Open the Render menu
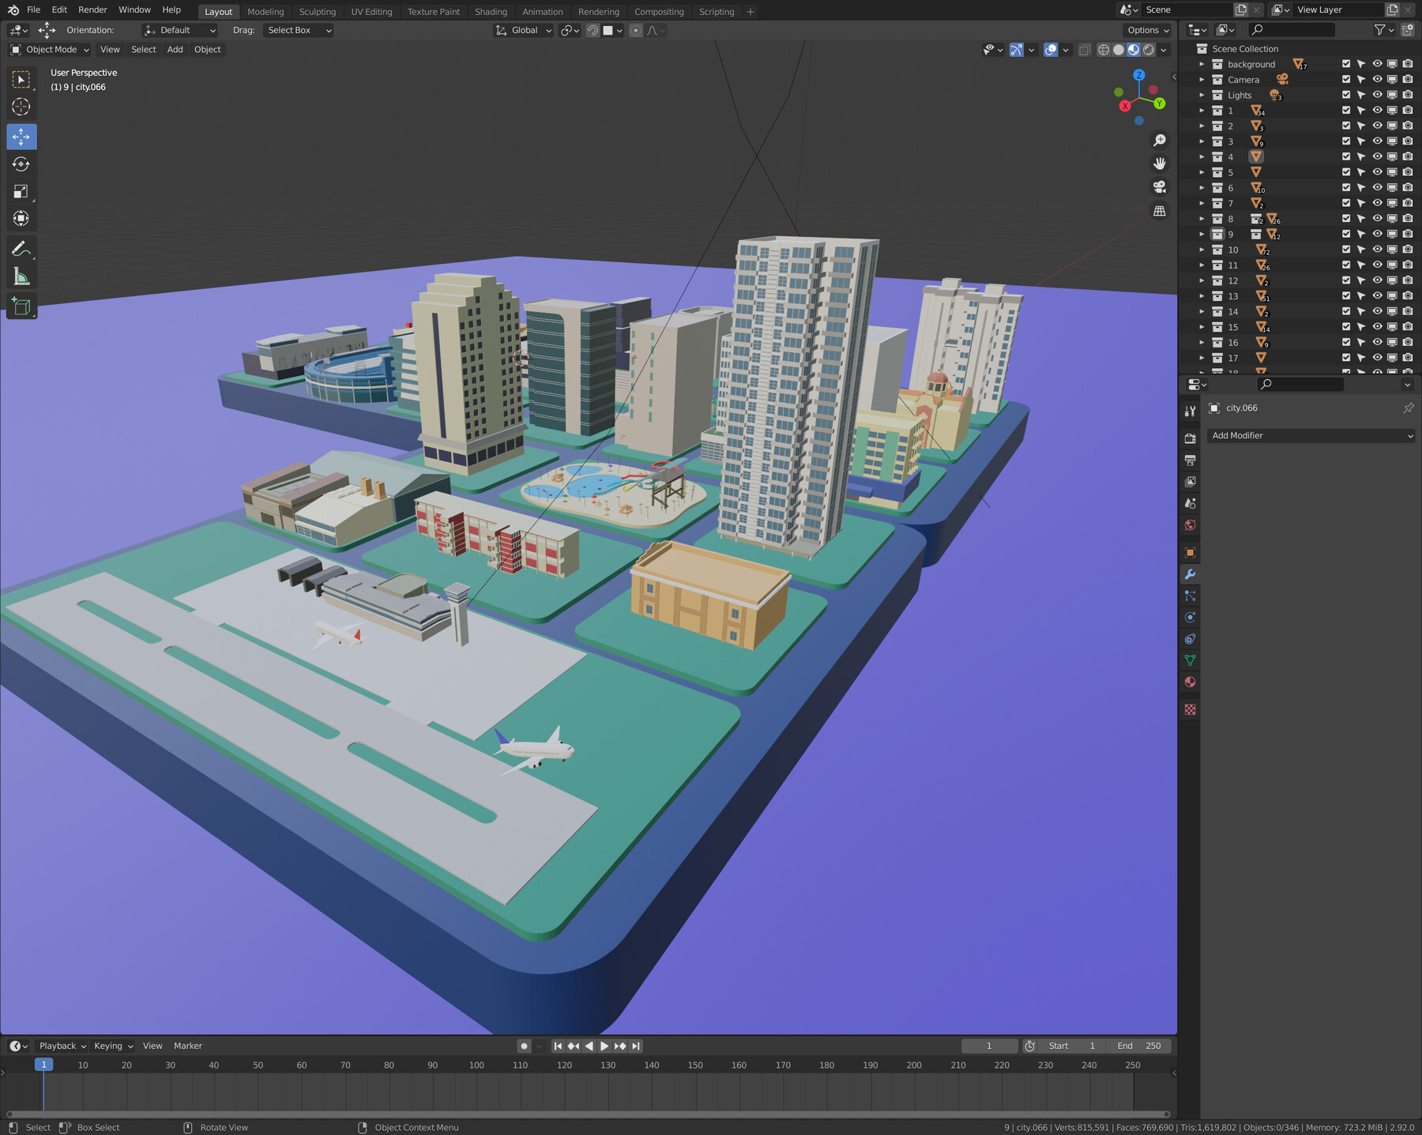The width and height of the screenshot is (1422, 1135). pos(92,9)
